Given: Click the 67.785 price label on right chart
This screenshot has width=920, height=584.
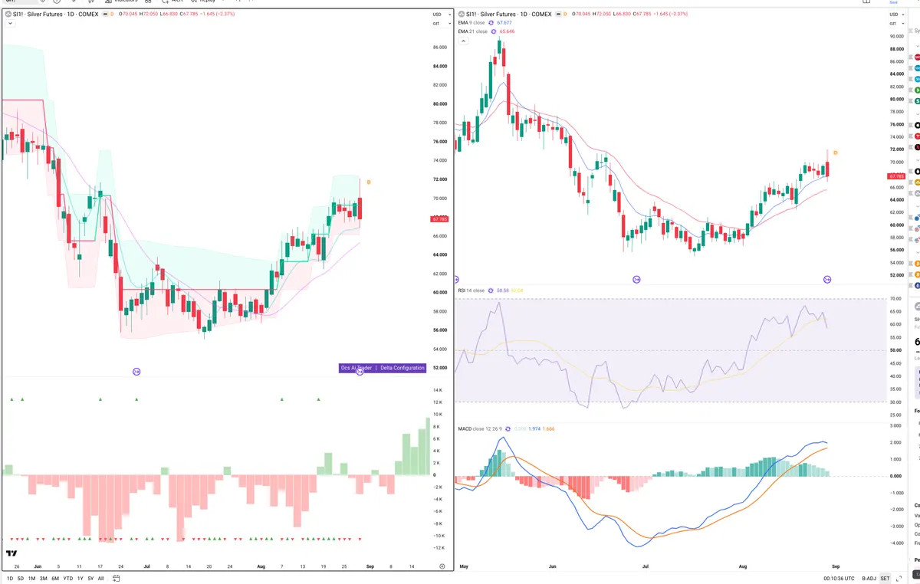Looking at the screenshot, I should 895,176.
